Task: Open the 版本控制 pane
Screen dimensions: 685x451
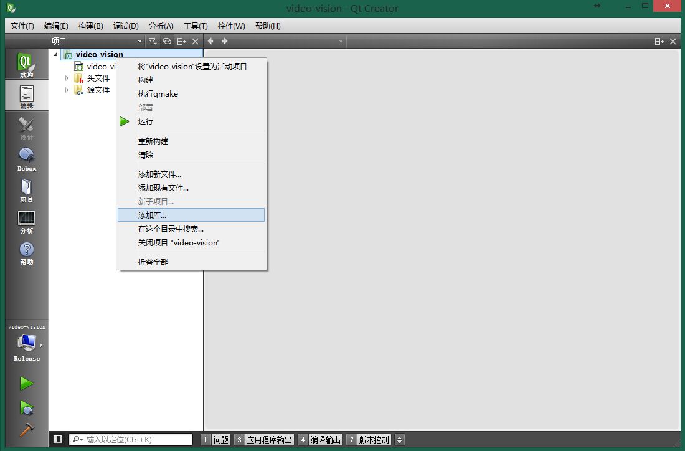Action: pyautogui.click(x=369, y=440)
